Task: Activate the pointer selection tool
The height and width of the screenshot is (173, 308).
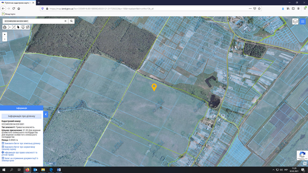Action: pyautogui.click(x=18, y=27)
